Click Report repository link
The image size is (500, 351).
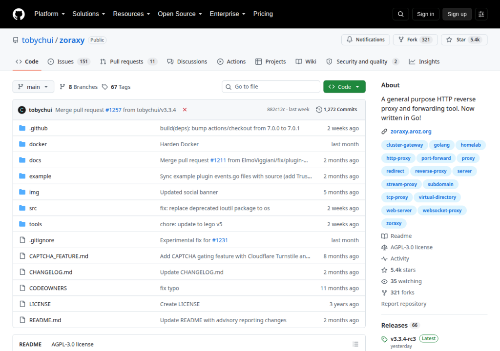404,304
